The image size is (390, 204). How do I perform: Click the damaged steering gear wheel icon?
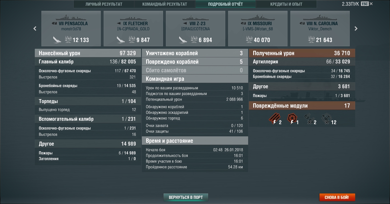(292, 119)
